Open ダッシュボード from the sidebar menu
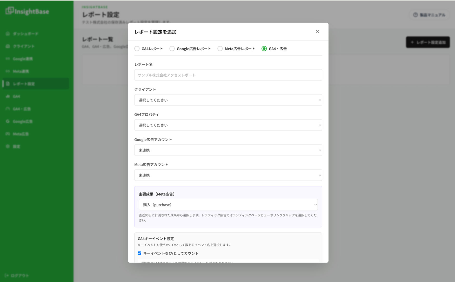Viewport: 455px width, 282px height. pyautogui.click(x=36, y=33)
